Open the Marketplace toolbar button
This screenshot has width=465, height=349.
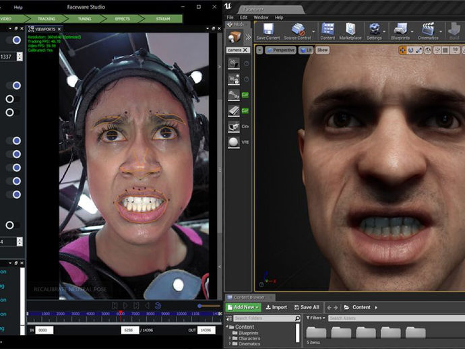350,31
